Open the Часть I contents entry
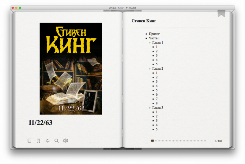Screen dimensions: 245x164 point(154,38)
